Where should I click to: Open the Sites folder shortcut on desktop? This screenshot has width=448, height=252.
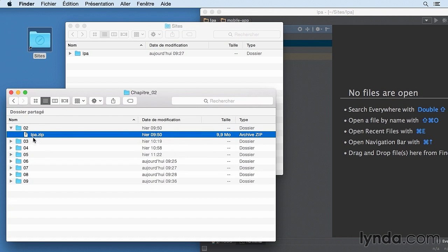(x=40, y=41)
